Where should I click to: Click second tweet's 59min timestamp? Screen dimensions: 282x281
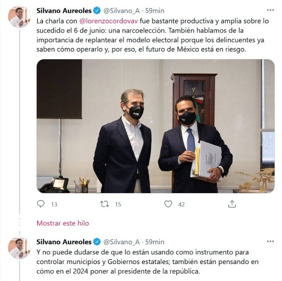click(x=155, y=242)
